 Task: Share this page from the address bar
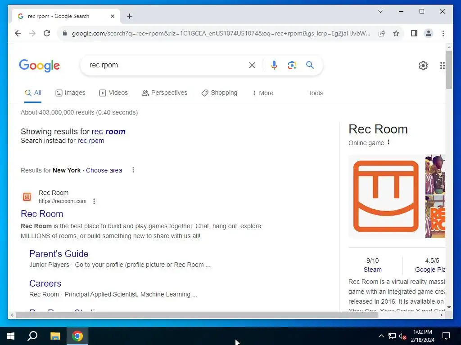[x=382, y=33]
